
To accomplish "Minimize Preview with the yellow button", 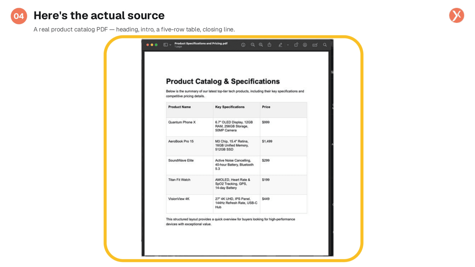I will click(x=152, y=45).
